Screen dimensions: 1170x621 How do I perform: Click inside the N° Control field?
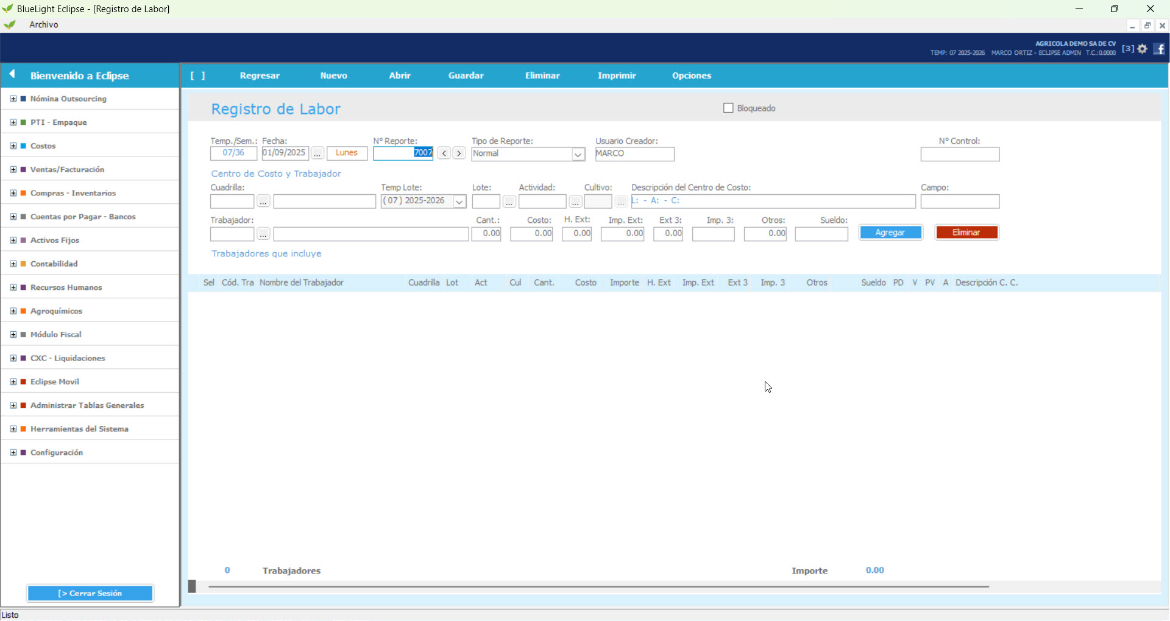(x=959, y=154)
